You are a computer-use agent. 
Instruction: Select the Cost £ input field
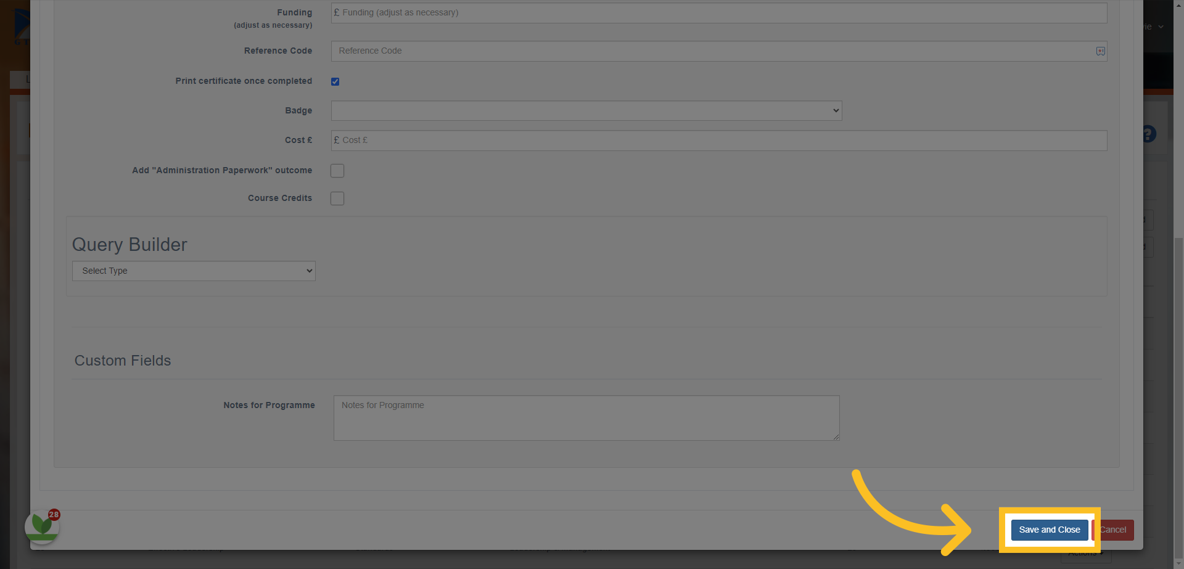pos(719,141)
